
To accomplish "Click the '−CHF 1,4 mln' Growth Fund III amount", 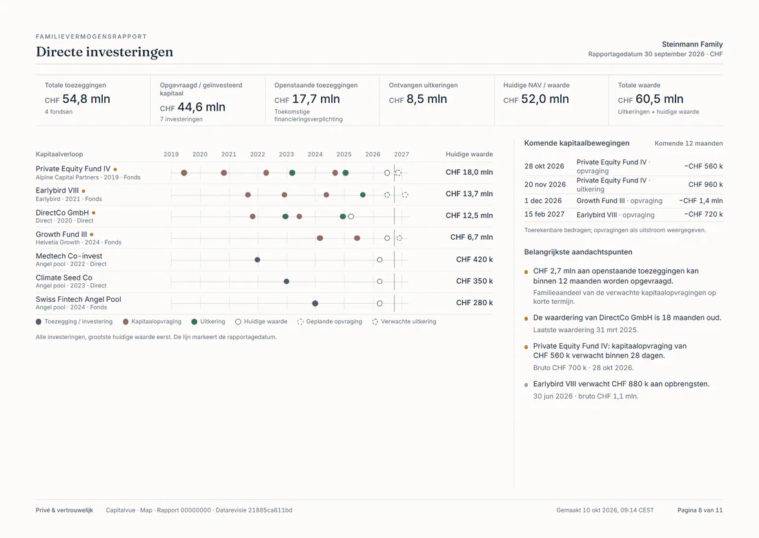I will (x=701, y=201).
